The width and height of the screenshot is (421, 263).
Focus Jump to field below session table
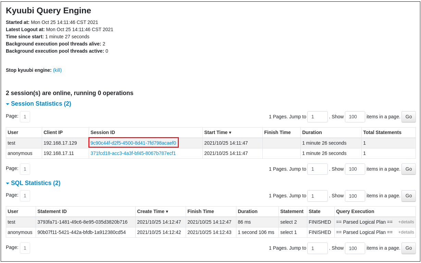point(318,169)
